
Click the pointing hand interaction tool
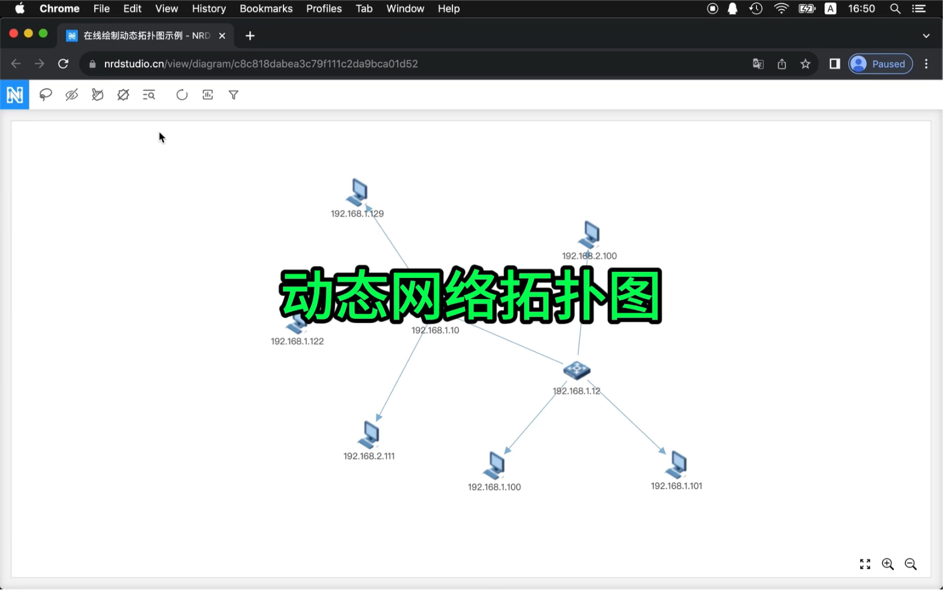[x=97, y=95]
